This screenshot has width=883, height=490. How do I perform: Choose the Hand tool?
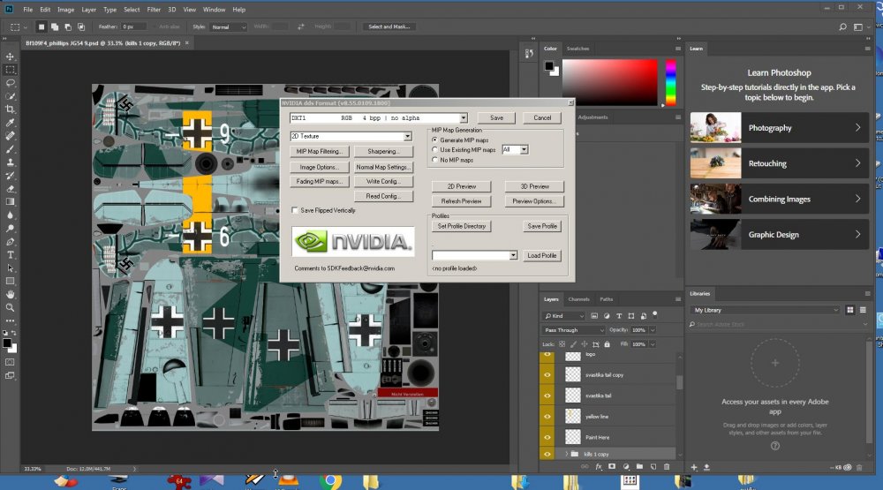pyautogui.click(x=11, y=294)
